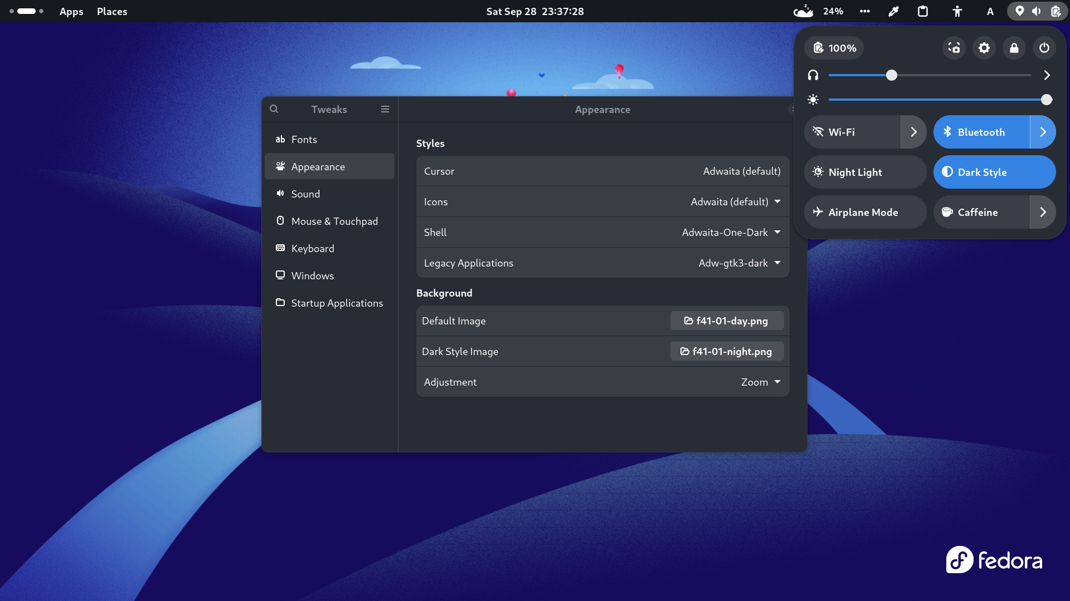
Task: Click the search icon in Tweaks
Action: 274,109
